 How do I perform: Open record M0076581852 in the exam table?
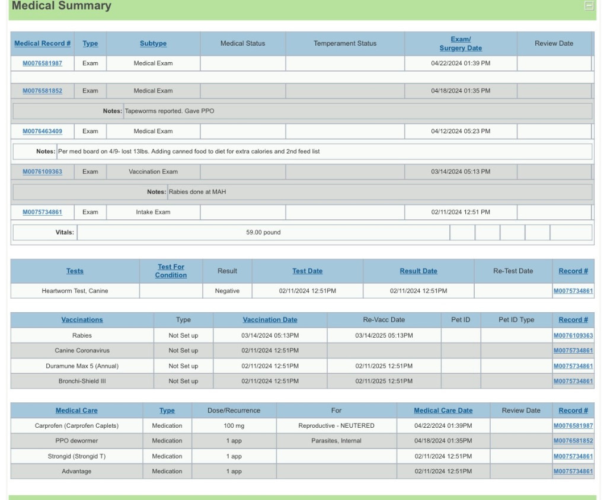click(43, 91)
